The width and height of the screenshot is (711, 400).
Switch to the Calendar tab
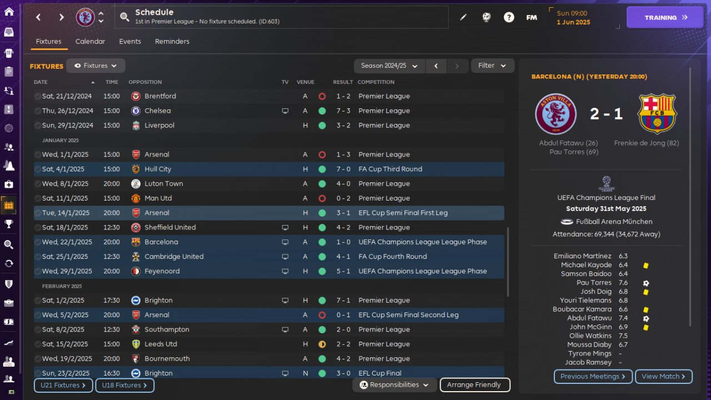[x=90, y=42]
